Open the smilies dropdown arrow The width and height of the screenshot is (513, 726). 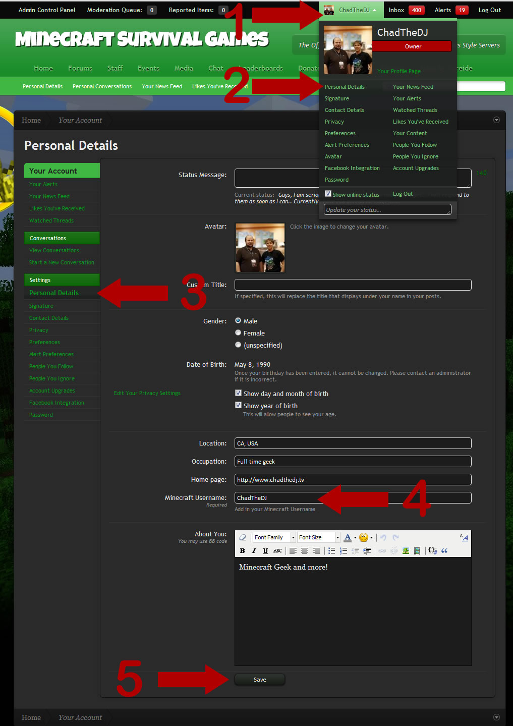pos(371,537)
